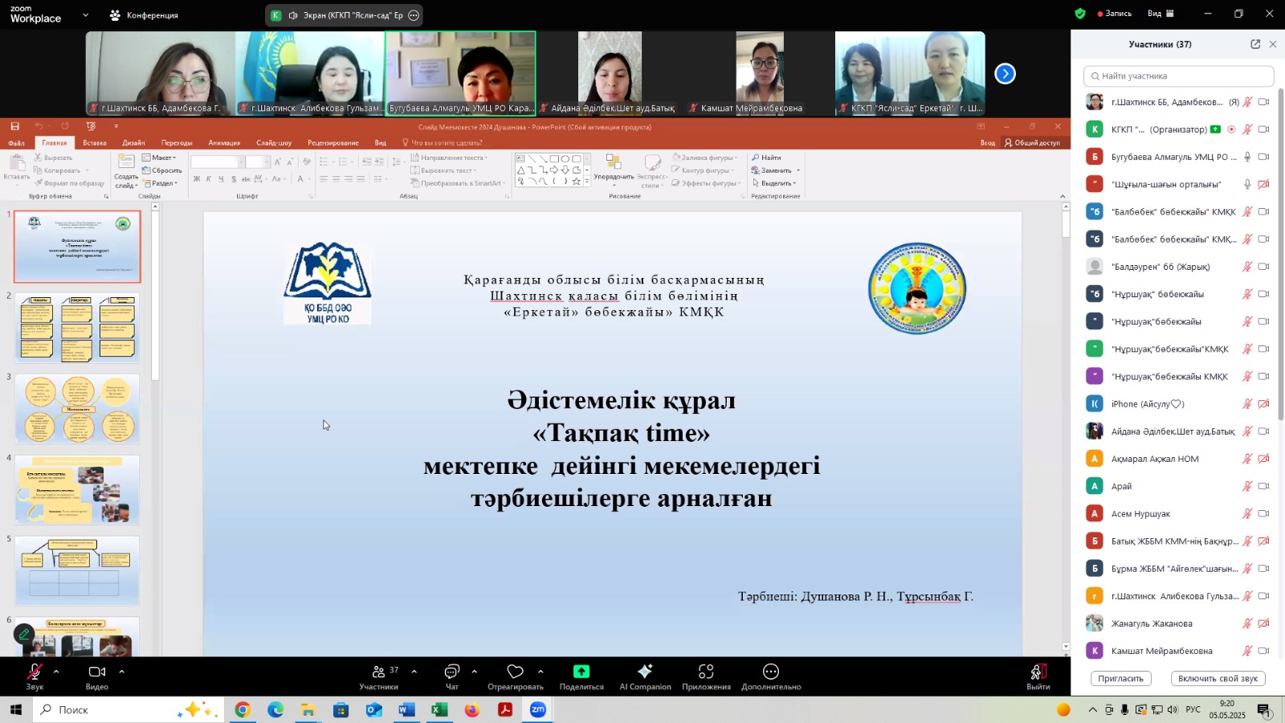The width and height of the screenshot is (1285, 723).
Task: Open the Дополнительно more options button
Action: 771,676
